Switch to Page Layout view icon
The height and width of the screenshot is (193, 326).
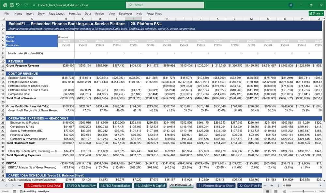coord(276,191)
